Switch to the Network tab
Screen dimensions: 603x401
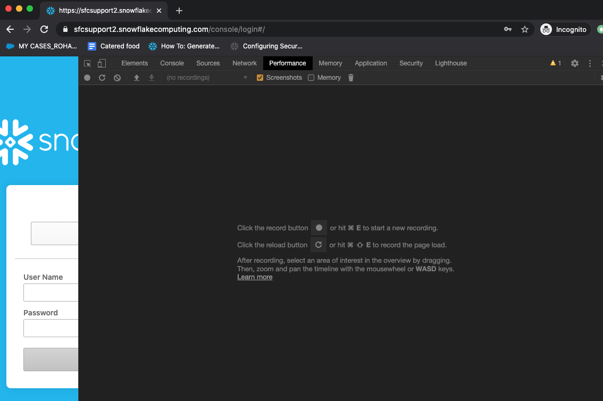tap(244, 63)
